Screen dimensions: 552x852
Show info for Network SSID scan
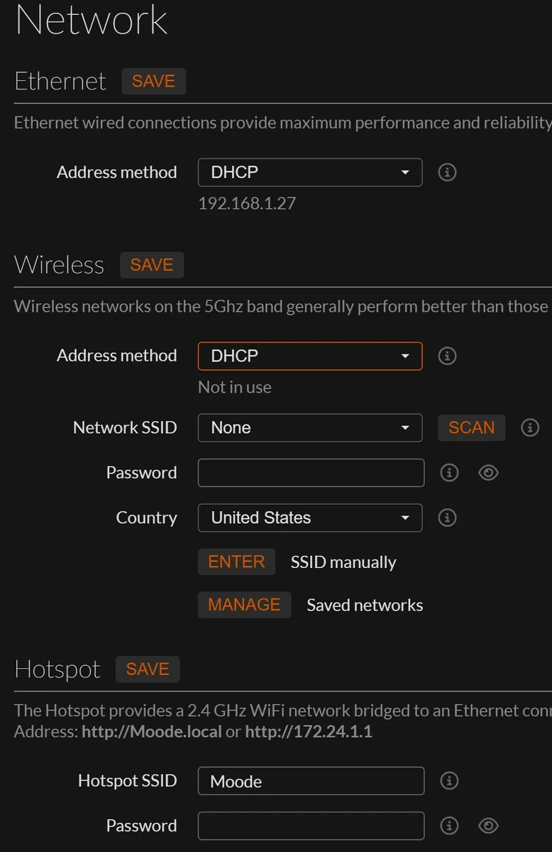pyautogui.click(x=530, y=427)
